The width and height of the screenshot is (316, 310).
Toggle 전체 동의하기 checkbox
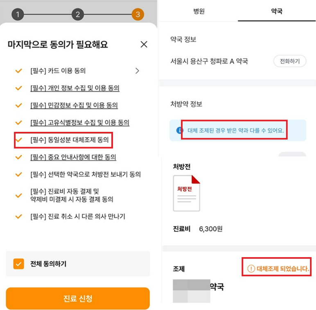click(x=18, y=264)
